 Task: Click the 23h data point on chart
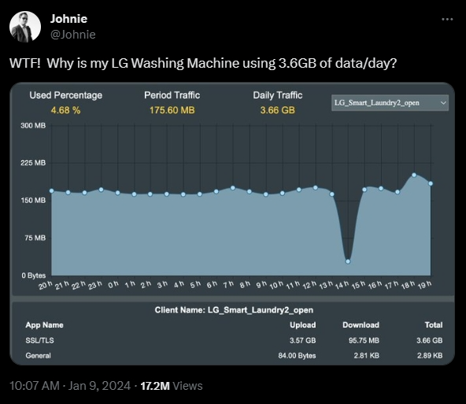(x=101, y=189)
